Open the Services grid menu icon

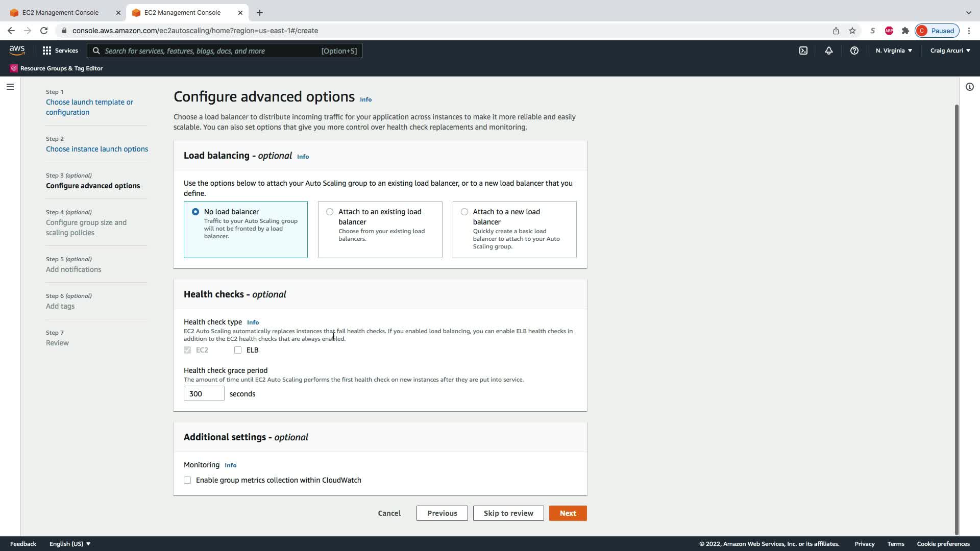(x=47, y=51)
